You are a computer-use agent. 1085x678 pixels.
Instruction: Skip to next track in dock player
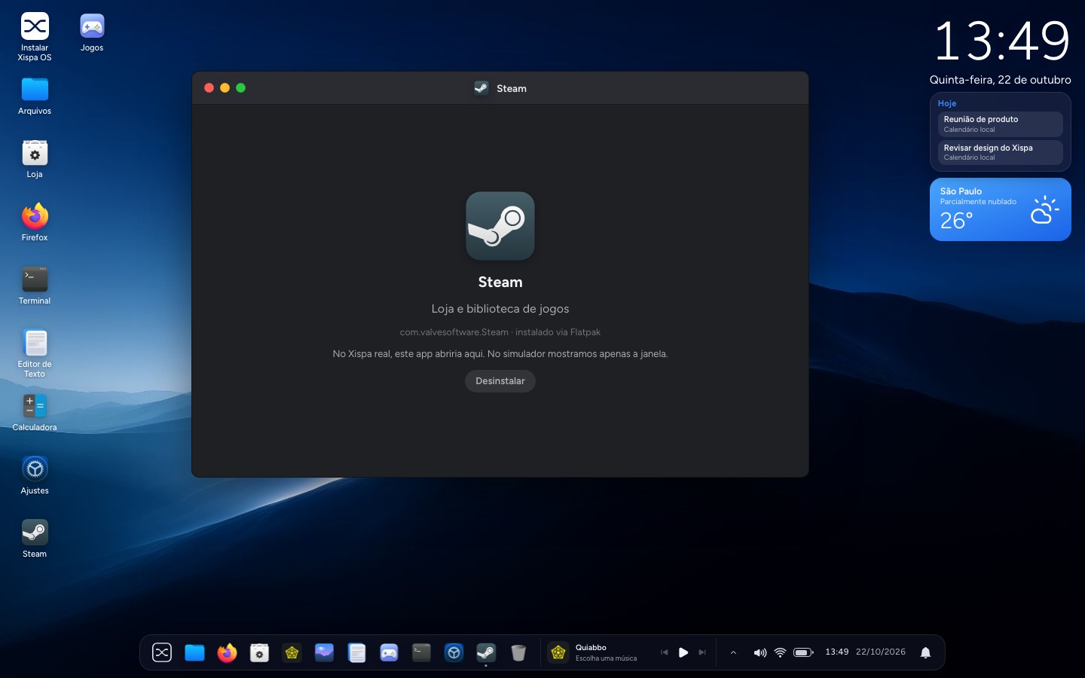pos(702,652)
